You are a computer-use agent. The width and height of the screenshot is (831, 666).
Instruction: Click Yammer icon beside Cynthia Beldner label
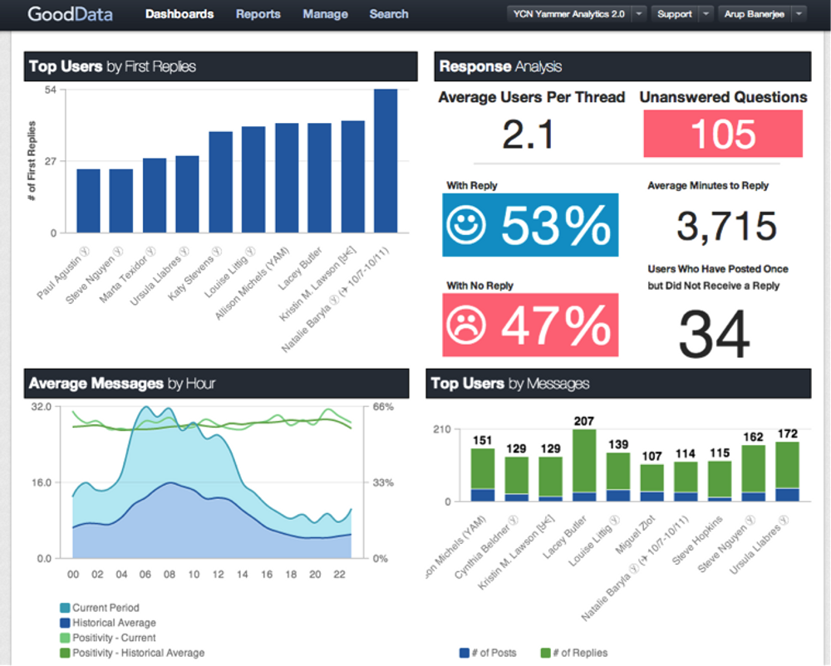coord(513,519)
